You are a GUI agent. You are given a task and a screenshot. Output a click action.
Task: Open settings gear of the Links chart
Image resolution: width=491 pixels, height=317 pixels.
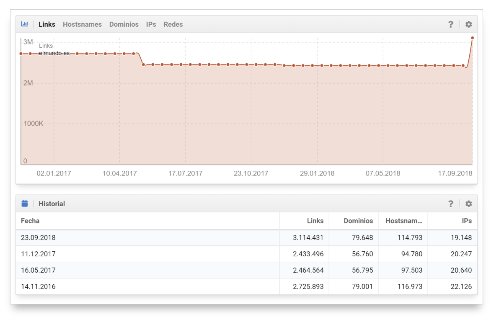(x=468, y=24)
